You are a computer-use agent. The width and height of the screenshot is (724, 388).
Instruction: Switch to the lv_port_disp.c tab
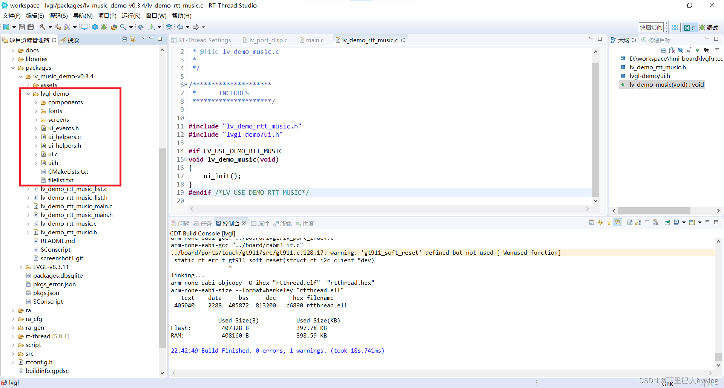pyautogui.click(x=265, y=40)
